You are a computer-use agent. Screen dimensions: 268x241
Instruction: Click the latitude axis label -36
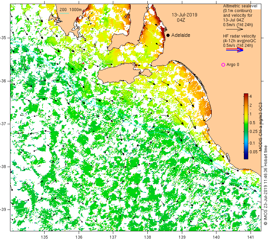click(3, 81)
